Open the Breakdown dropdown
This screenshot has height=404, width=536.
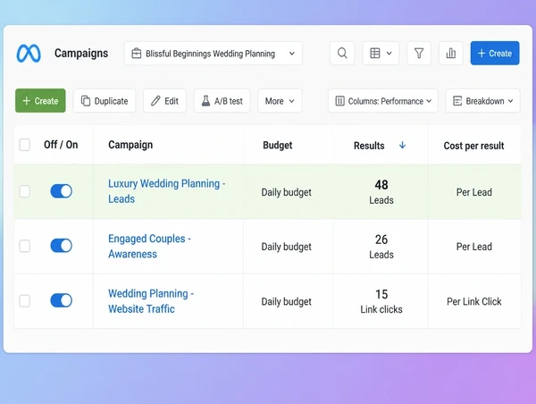(x=482, y=101)
